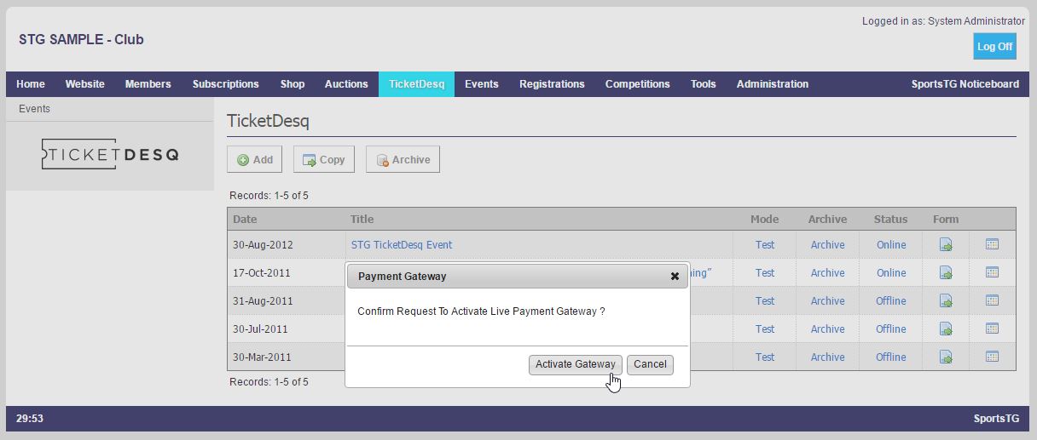
Task: Click the Title column header
Action: pos(362,220)
